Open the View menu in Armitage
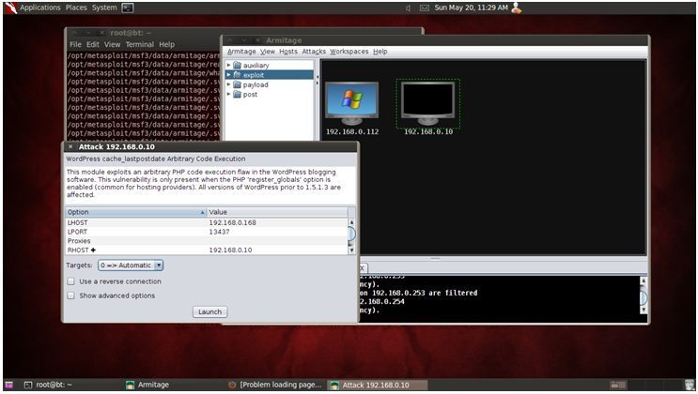Screen dimensions: 698x394 pyautogui.click(x=268, y=52)
